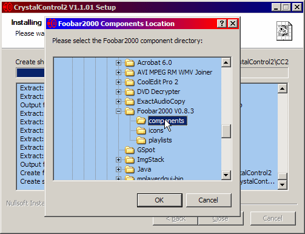305x234 pixels.
Task: Confirm directory with OK button
Action: [159, 200]
